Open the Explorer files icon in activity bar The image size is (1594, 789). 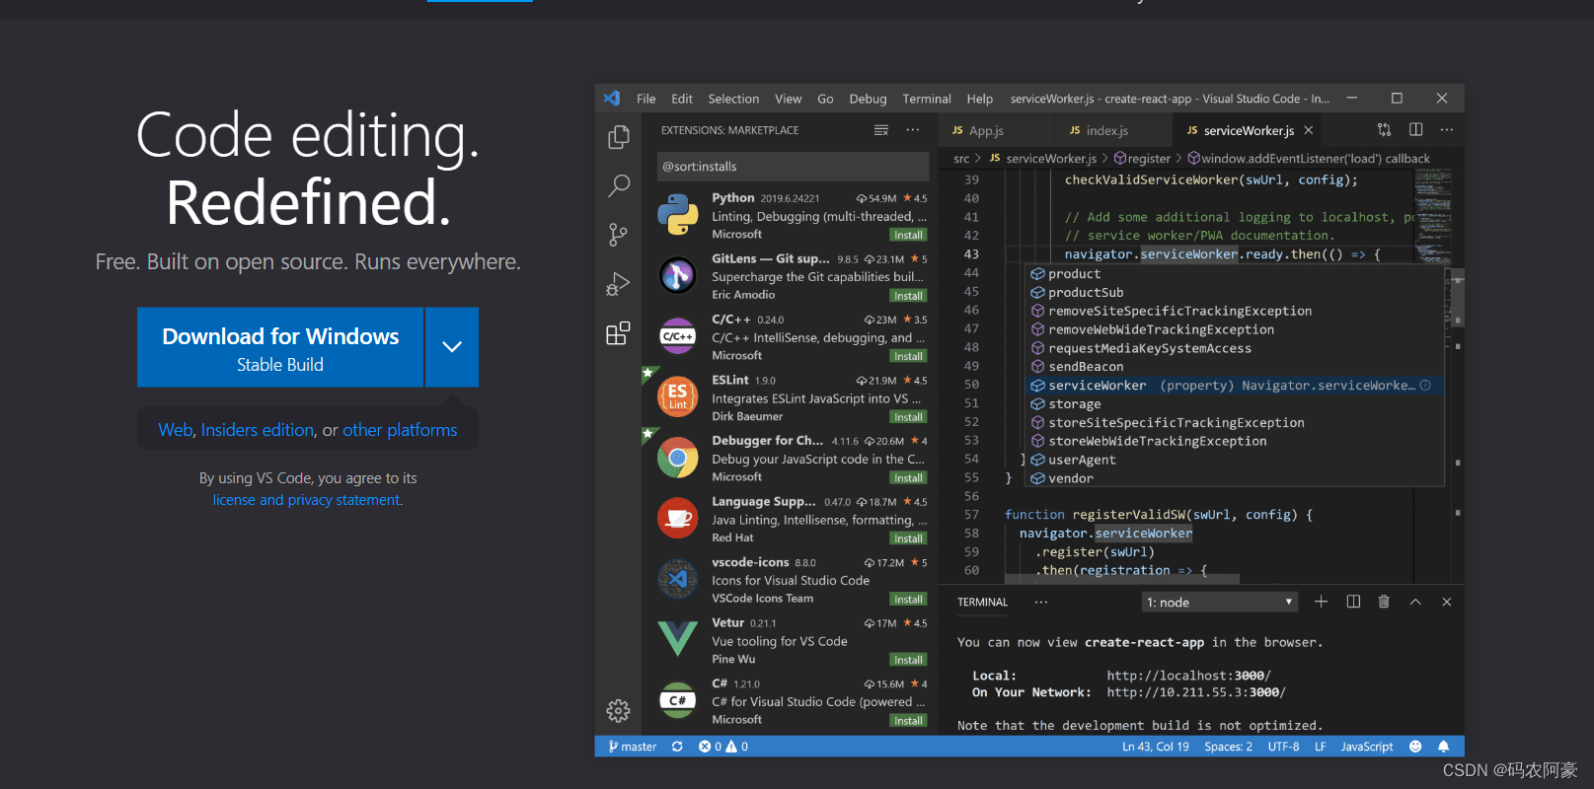click(619, 137)
